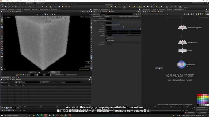Select the Tube shelf tool

tap(9, 7)
